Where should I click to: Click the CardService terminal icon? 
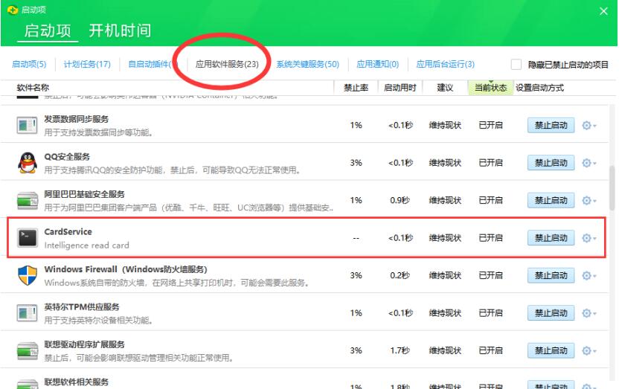(27, 238)
